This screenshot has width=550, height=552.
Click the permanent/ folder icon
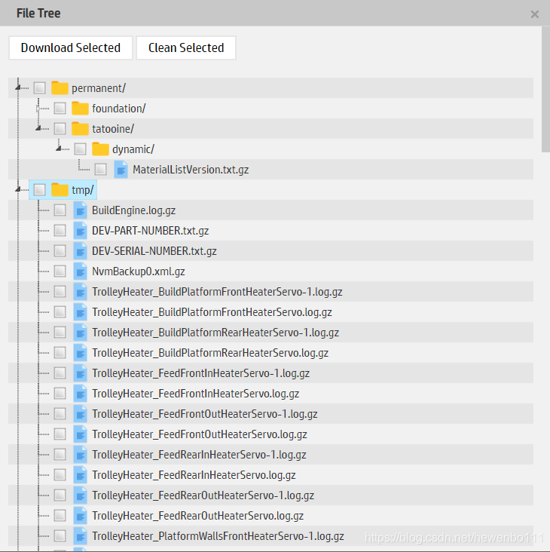click(x=60, y=88)
